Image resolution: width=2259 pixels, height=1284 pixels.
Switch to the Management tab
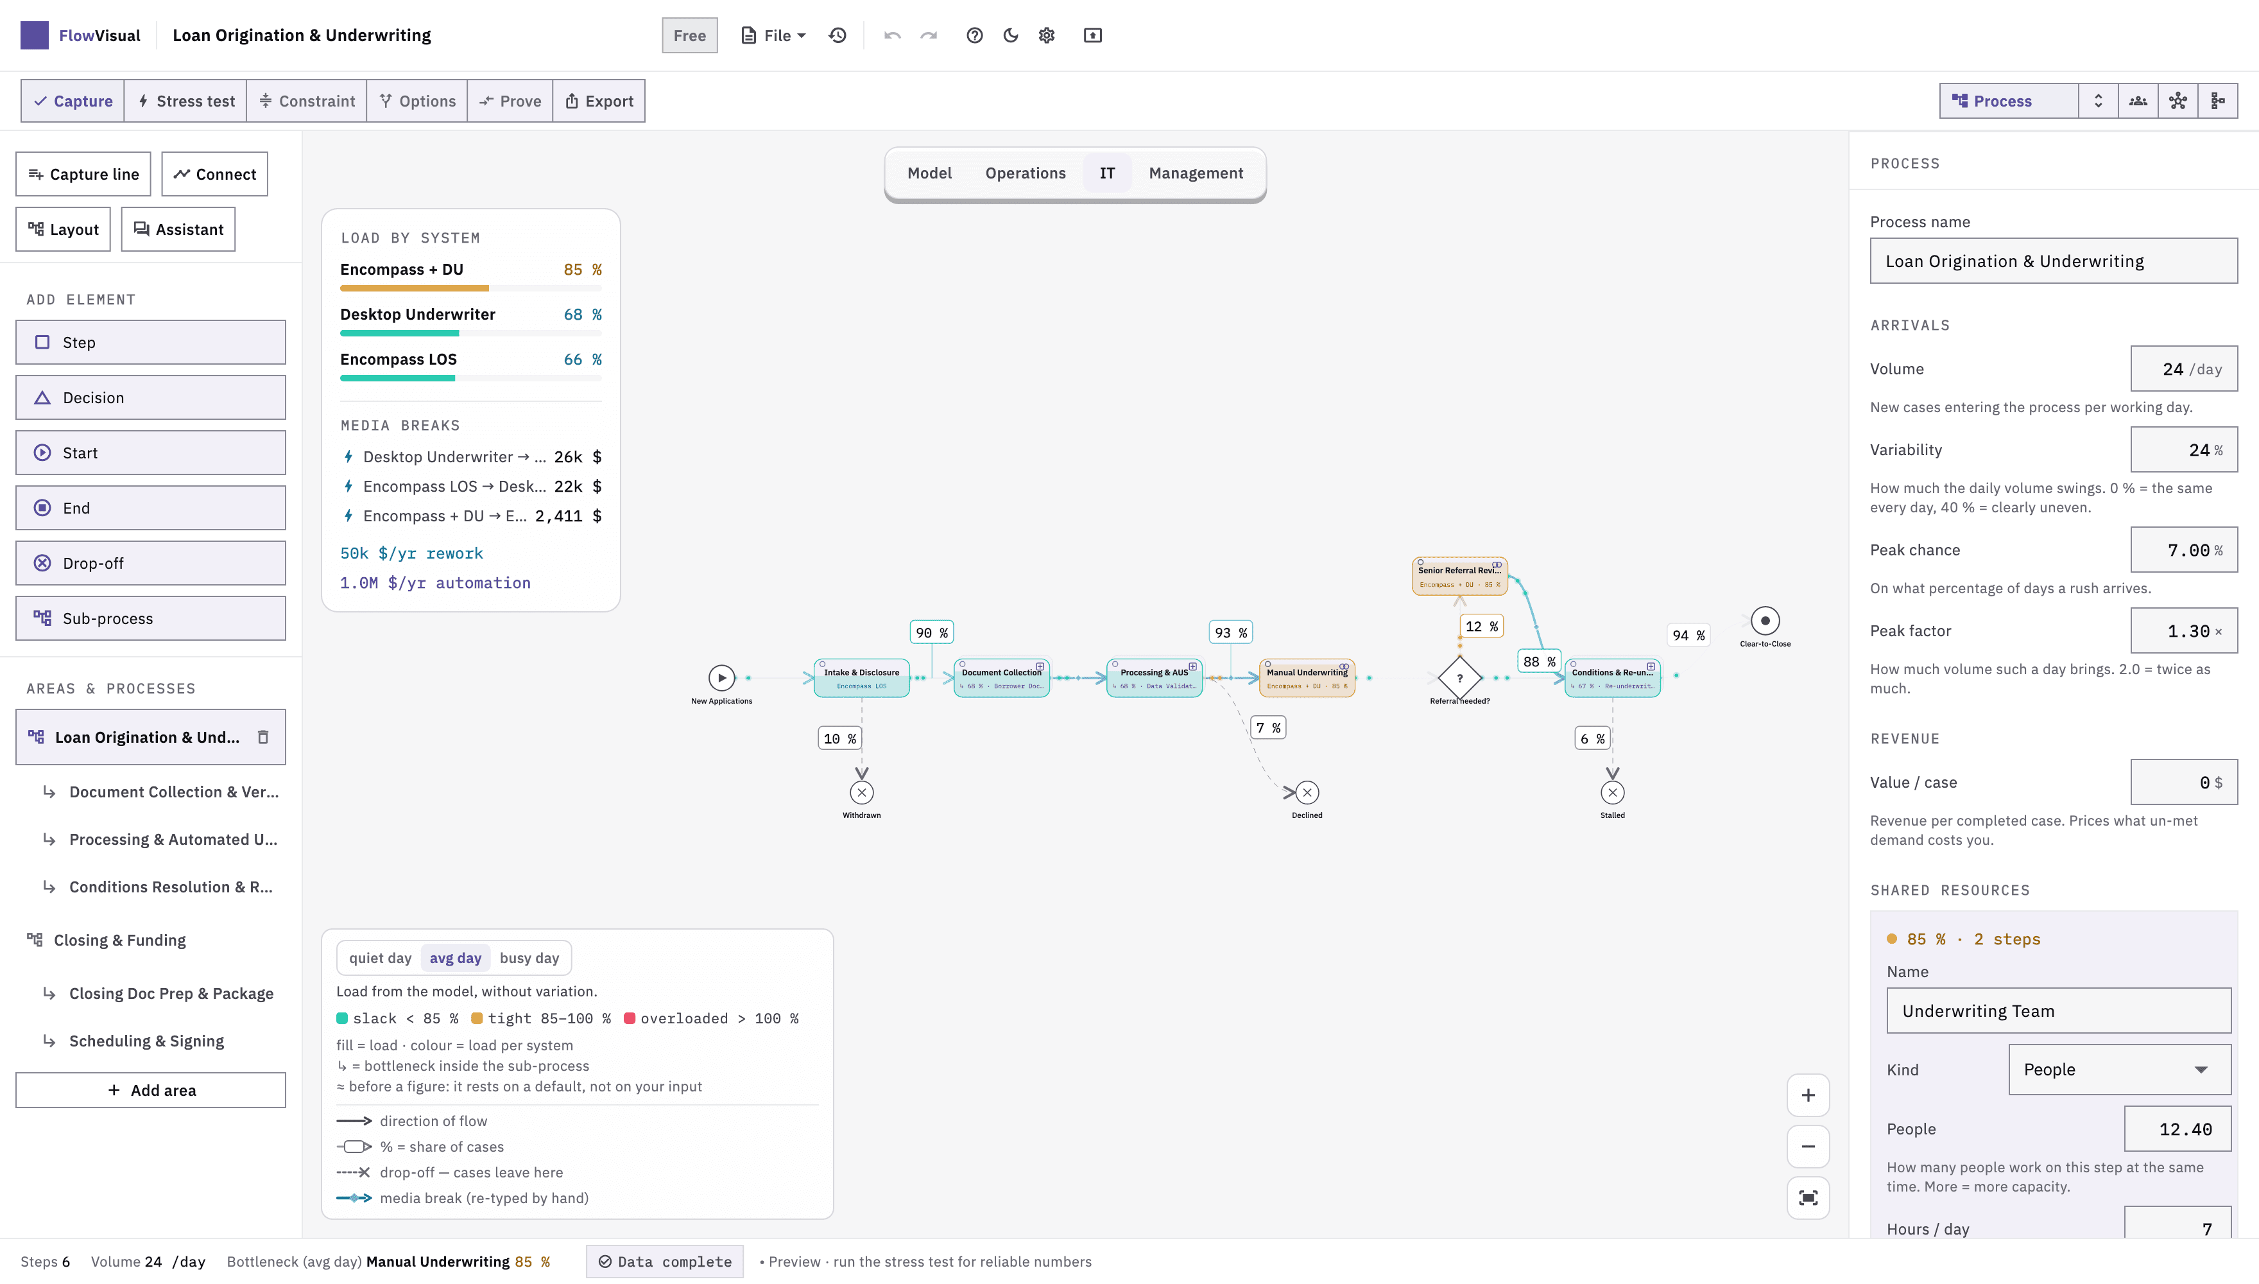(1195, 173)
